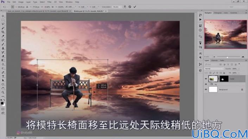Select the Dodge tool
This screenshot has height=139, width=248.
click(3, 68)
